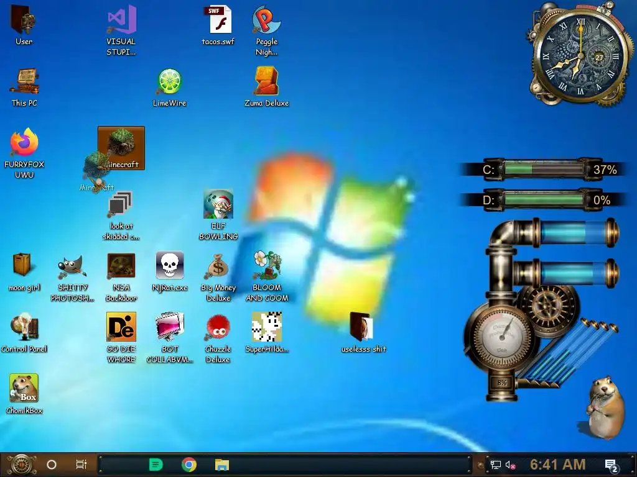
Task: Open NSA Backdoor shortcut
Action: pos(121,278)
